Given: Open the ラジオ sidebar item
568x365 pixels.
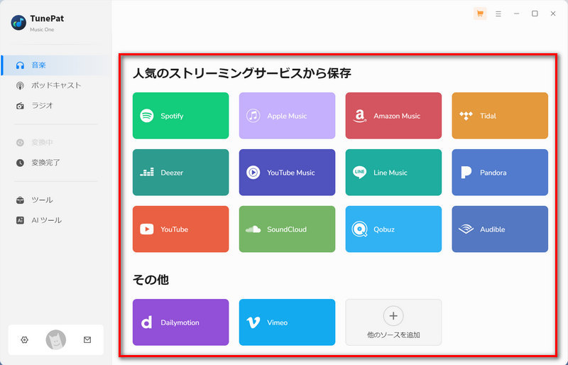Looking at the screenshot, I should pos(56,106).
